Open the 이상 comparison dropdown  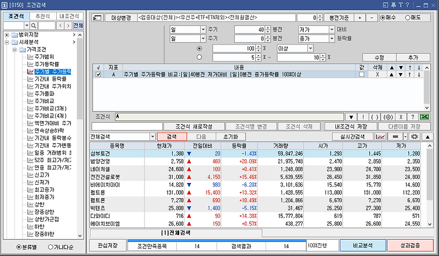[310, 49]
